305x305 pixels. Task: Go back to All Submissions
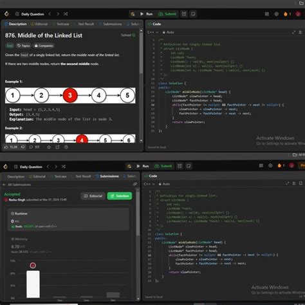tap(17, 185)
